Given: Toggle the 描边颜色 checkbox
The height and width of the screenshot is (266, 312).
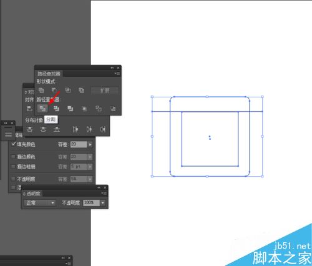Looking at the screenshot, I should pyautogui.click(x=13, y=157).
